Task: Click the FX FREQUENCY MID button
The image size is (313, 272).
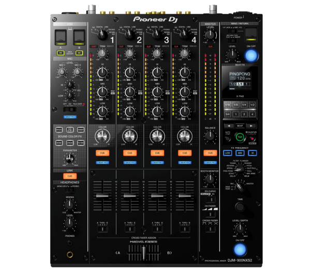Action: [240, 153]
